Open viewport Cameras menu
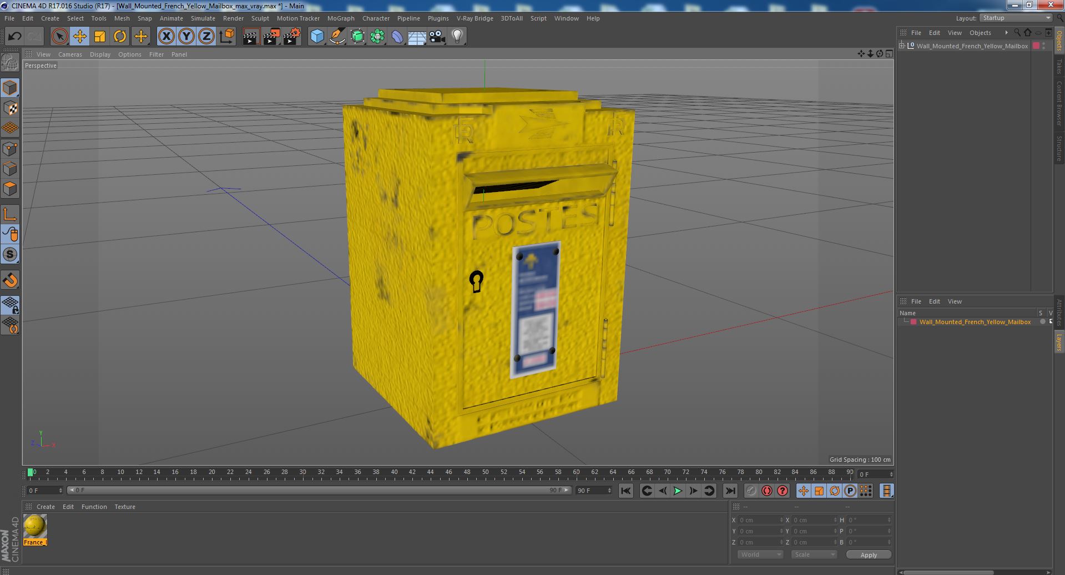 coord(70,54)
